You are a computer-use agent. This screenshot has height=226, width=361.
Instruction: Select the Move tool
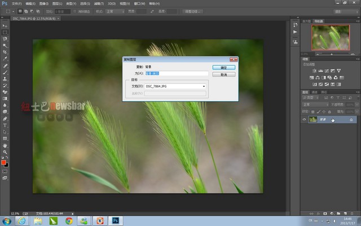pos(5,26)
